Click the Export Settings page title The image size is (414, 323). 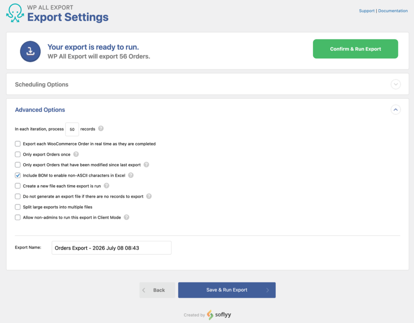68,17
